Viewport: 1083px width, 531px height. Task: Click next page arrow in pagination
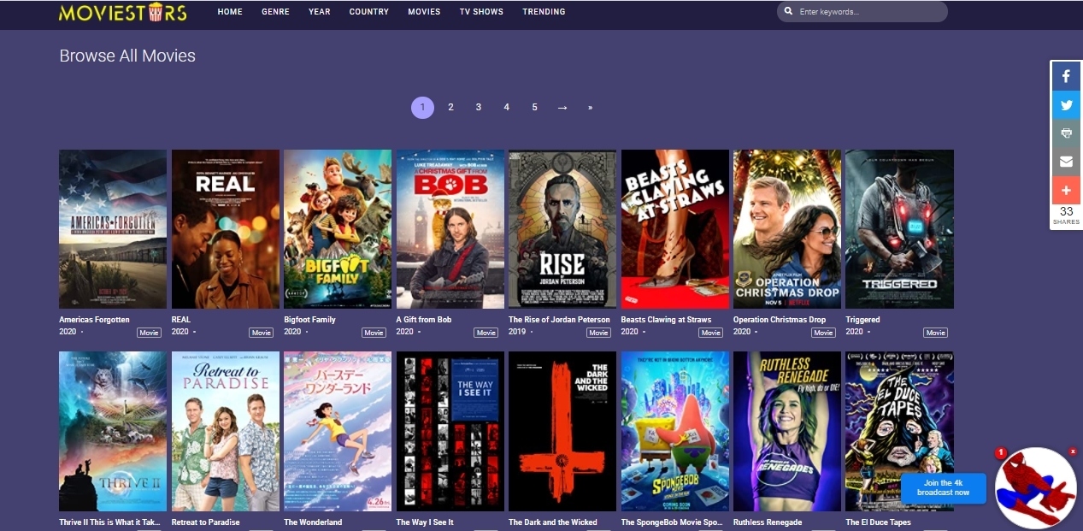coord(562,108)
